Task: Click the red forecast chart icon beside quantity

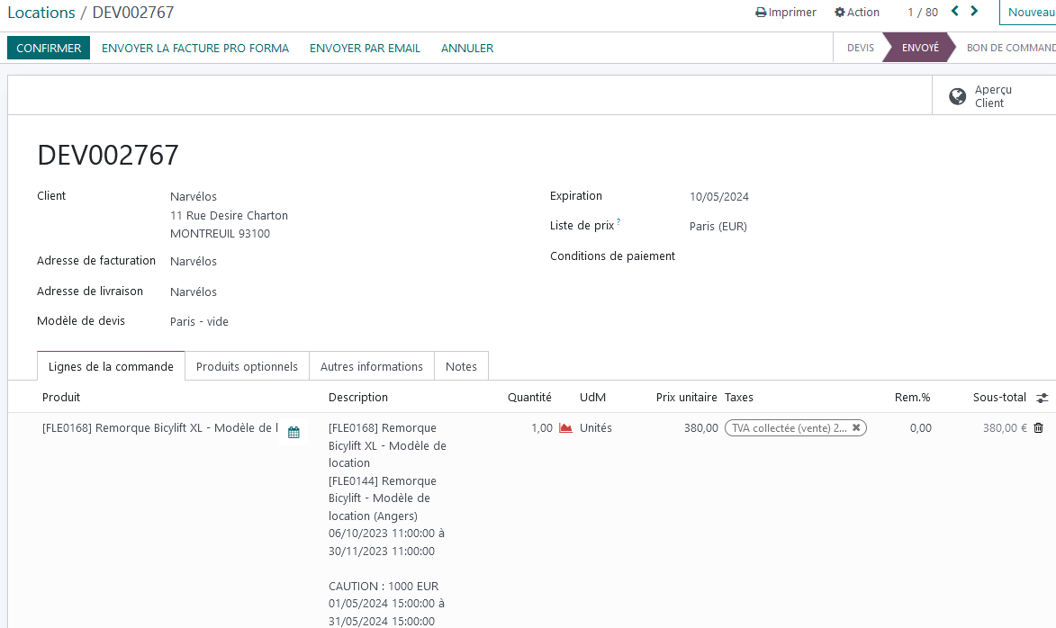Action: pyautogui.click(x=565, y=428)
